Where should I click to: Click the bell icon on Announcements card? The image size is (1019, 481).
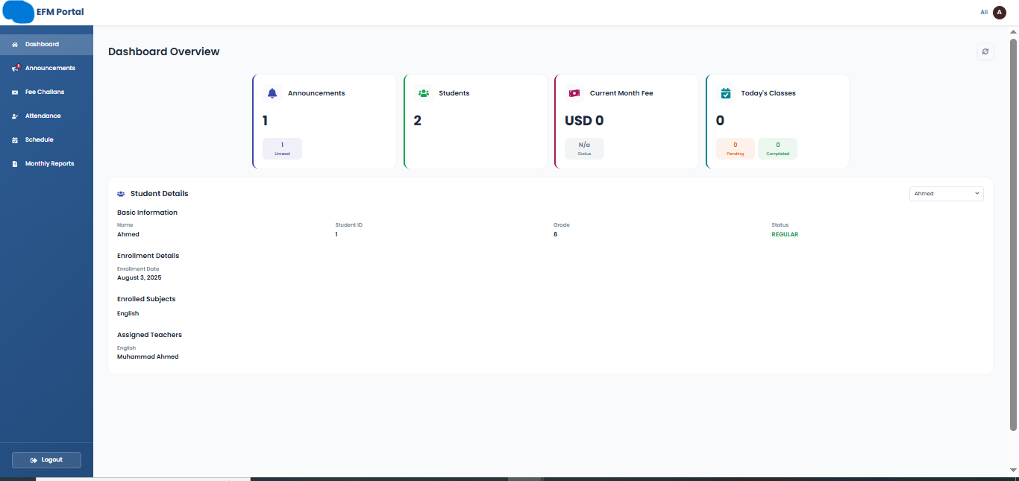coord(272,93)
